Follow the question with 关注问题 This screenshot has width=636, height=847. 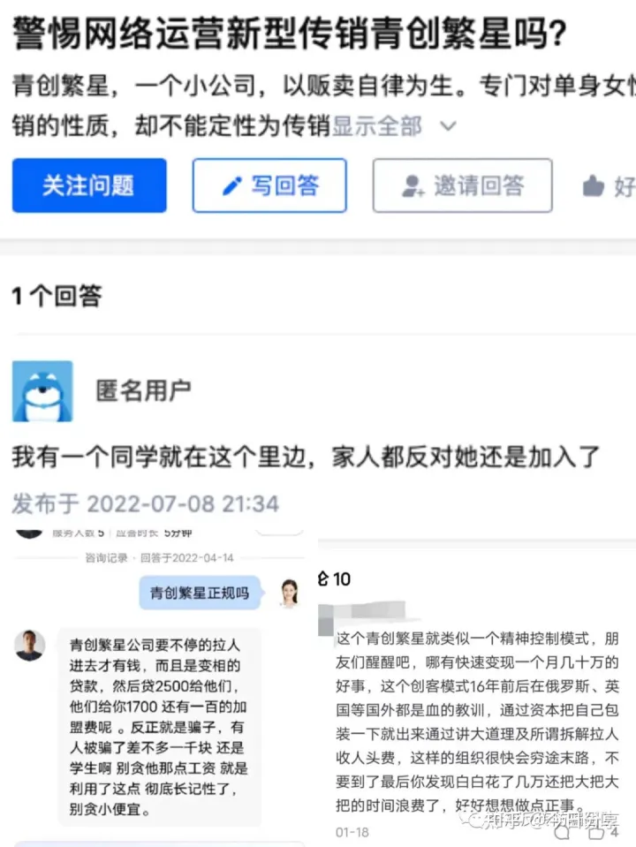89,185
